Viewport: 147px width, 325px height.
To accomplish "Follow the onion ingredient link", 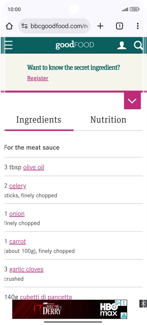I will [17, 214].
